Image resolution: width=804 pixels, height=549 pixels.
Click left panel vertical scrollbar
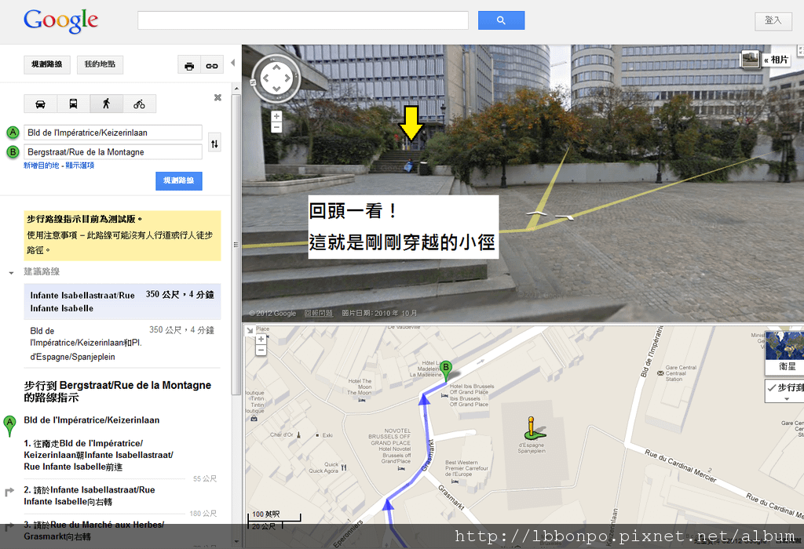[236, 245]
